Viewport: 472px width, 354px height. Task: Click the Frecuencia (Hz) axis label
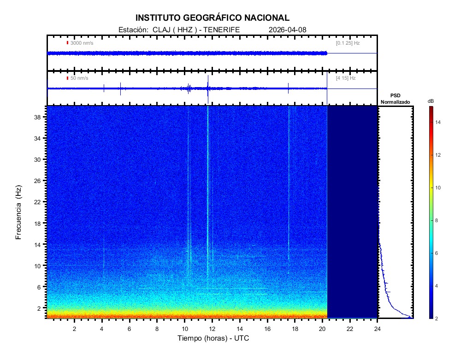[19, 212]
